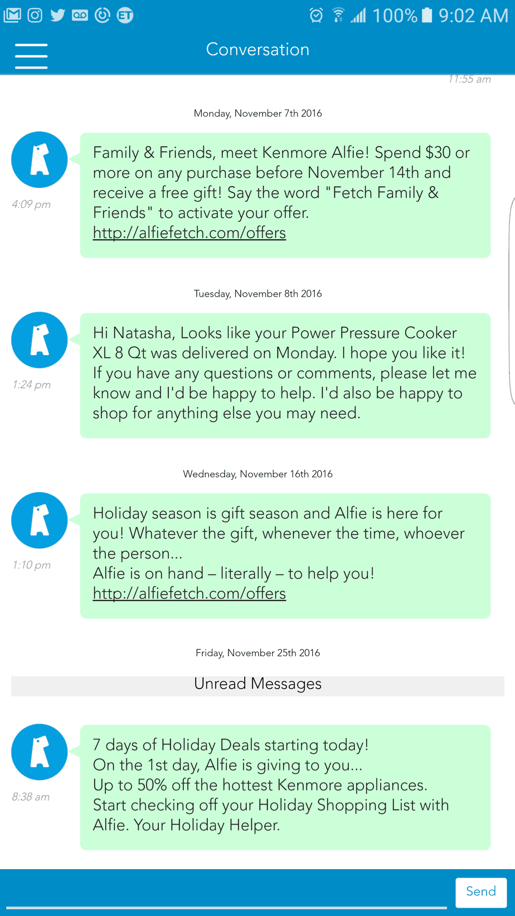
Task: Tap Alfie avatar beside Holiday Deals message
Action: (40, 752)
